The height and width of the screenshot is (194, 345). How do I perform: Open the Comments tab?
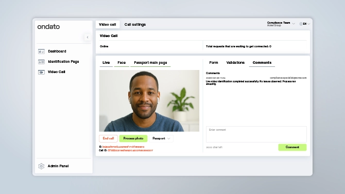click(x=262, y=63)
